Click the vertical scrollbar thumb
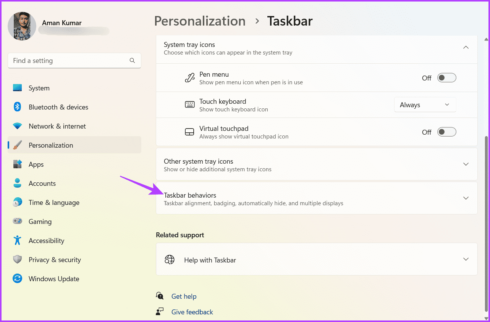The image size is (490, 322). (x=486, y=223)
